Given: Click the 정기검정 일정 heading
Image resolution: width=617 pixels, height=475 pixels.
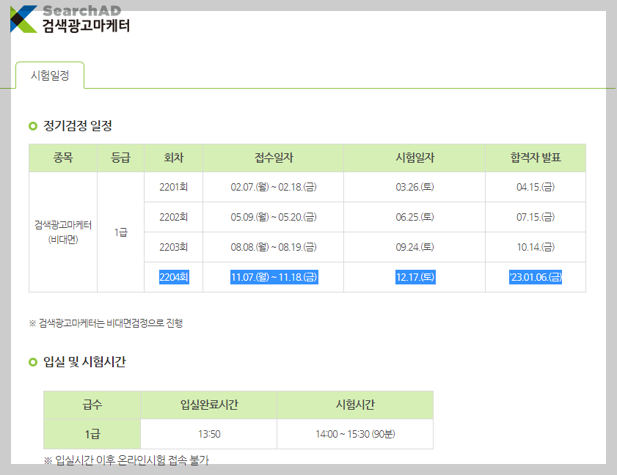Looking at the screenshot, I should pos(78,126).
